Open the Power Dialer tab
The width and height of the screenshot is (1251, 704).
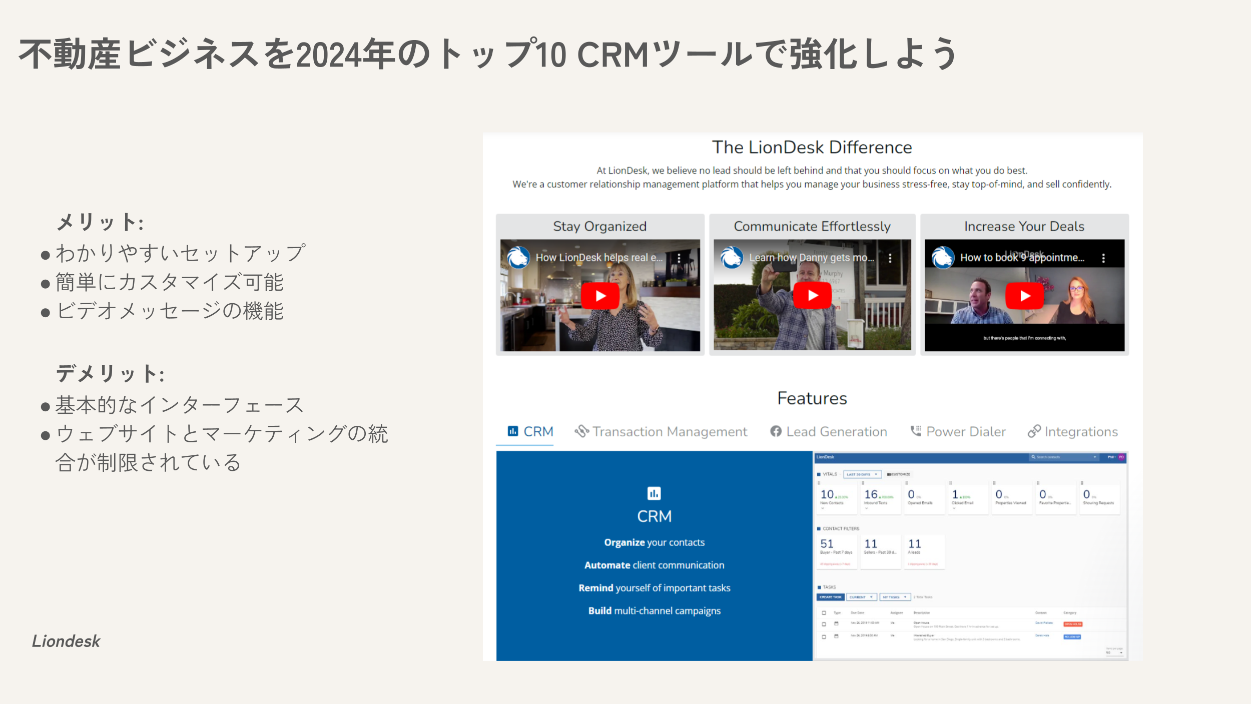(958, 431)
